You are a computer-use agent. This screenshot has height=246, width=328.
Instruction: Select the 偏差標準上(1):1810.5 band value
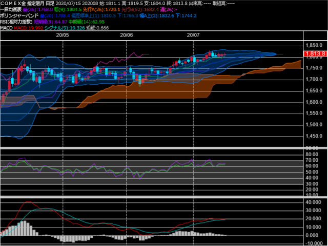93,15
